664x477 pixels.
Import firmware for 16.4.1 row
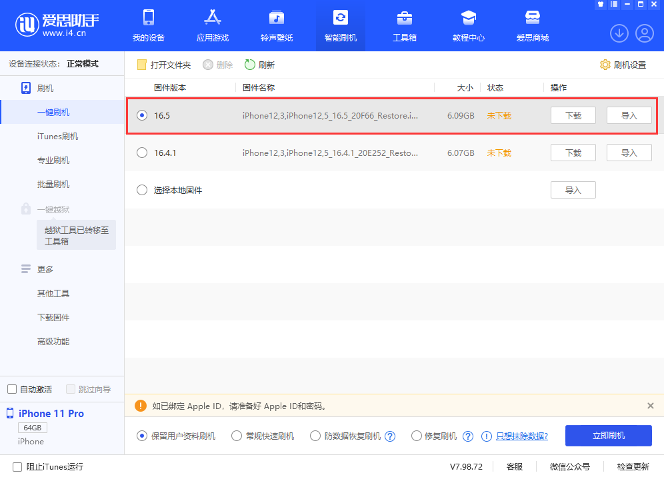click(x=629, y=153)
